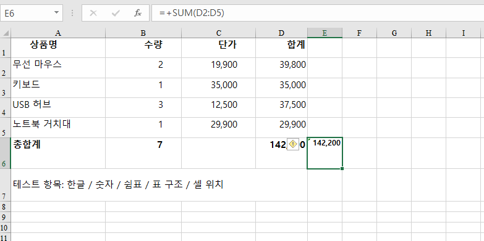This screenshot has height=241, width=484.
Task: Select row 9 header
Action: [5, 217]
